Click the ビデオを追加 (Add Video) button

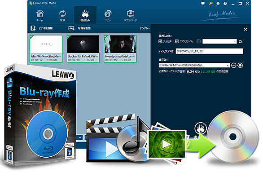tap(42, 28)
